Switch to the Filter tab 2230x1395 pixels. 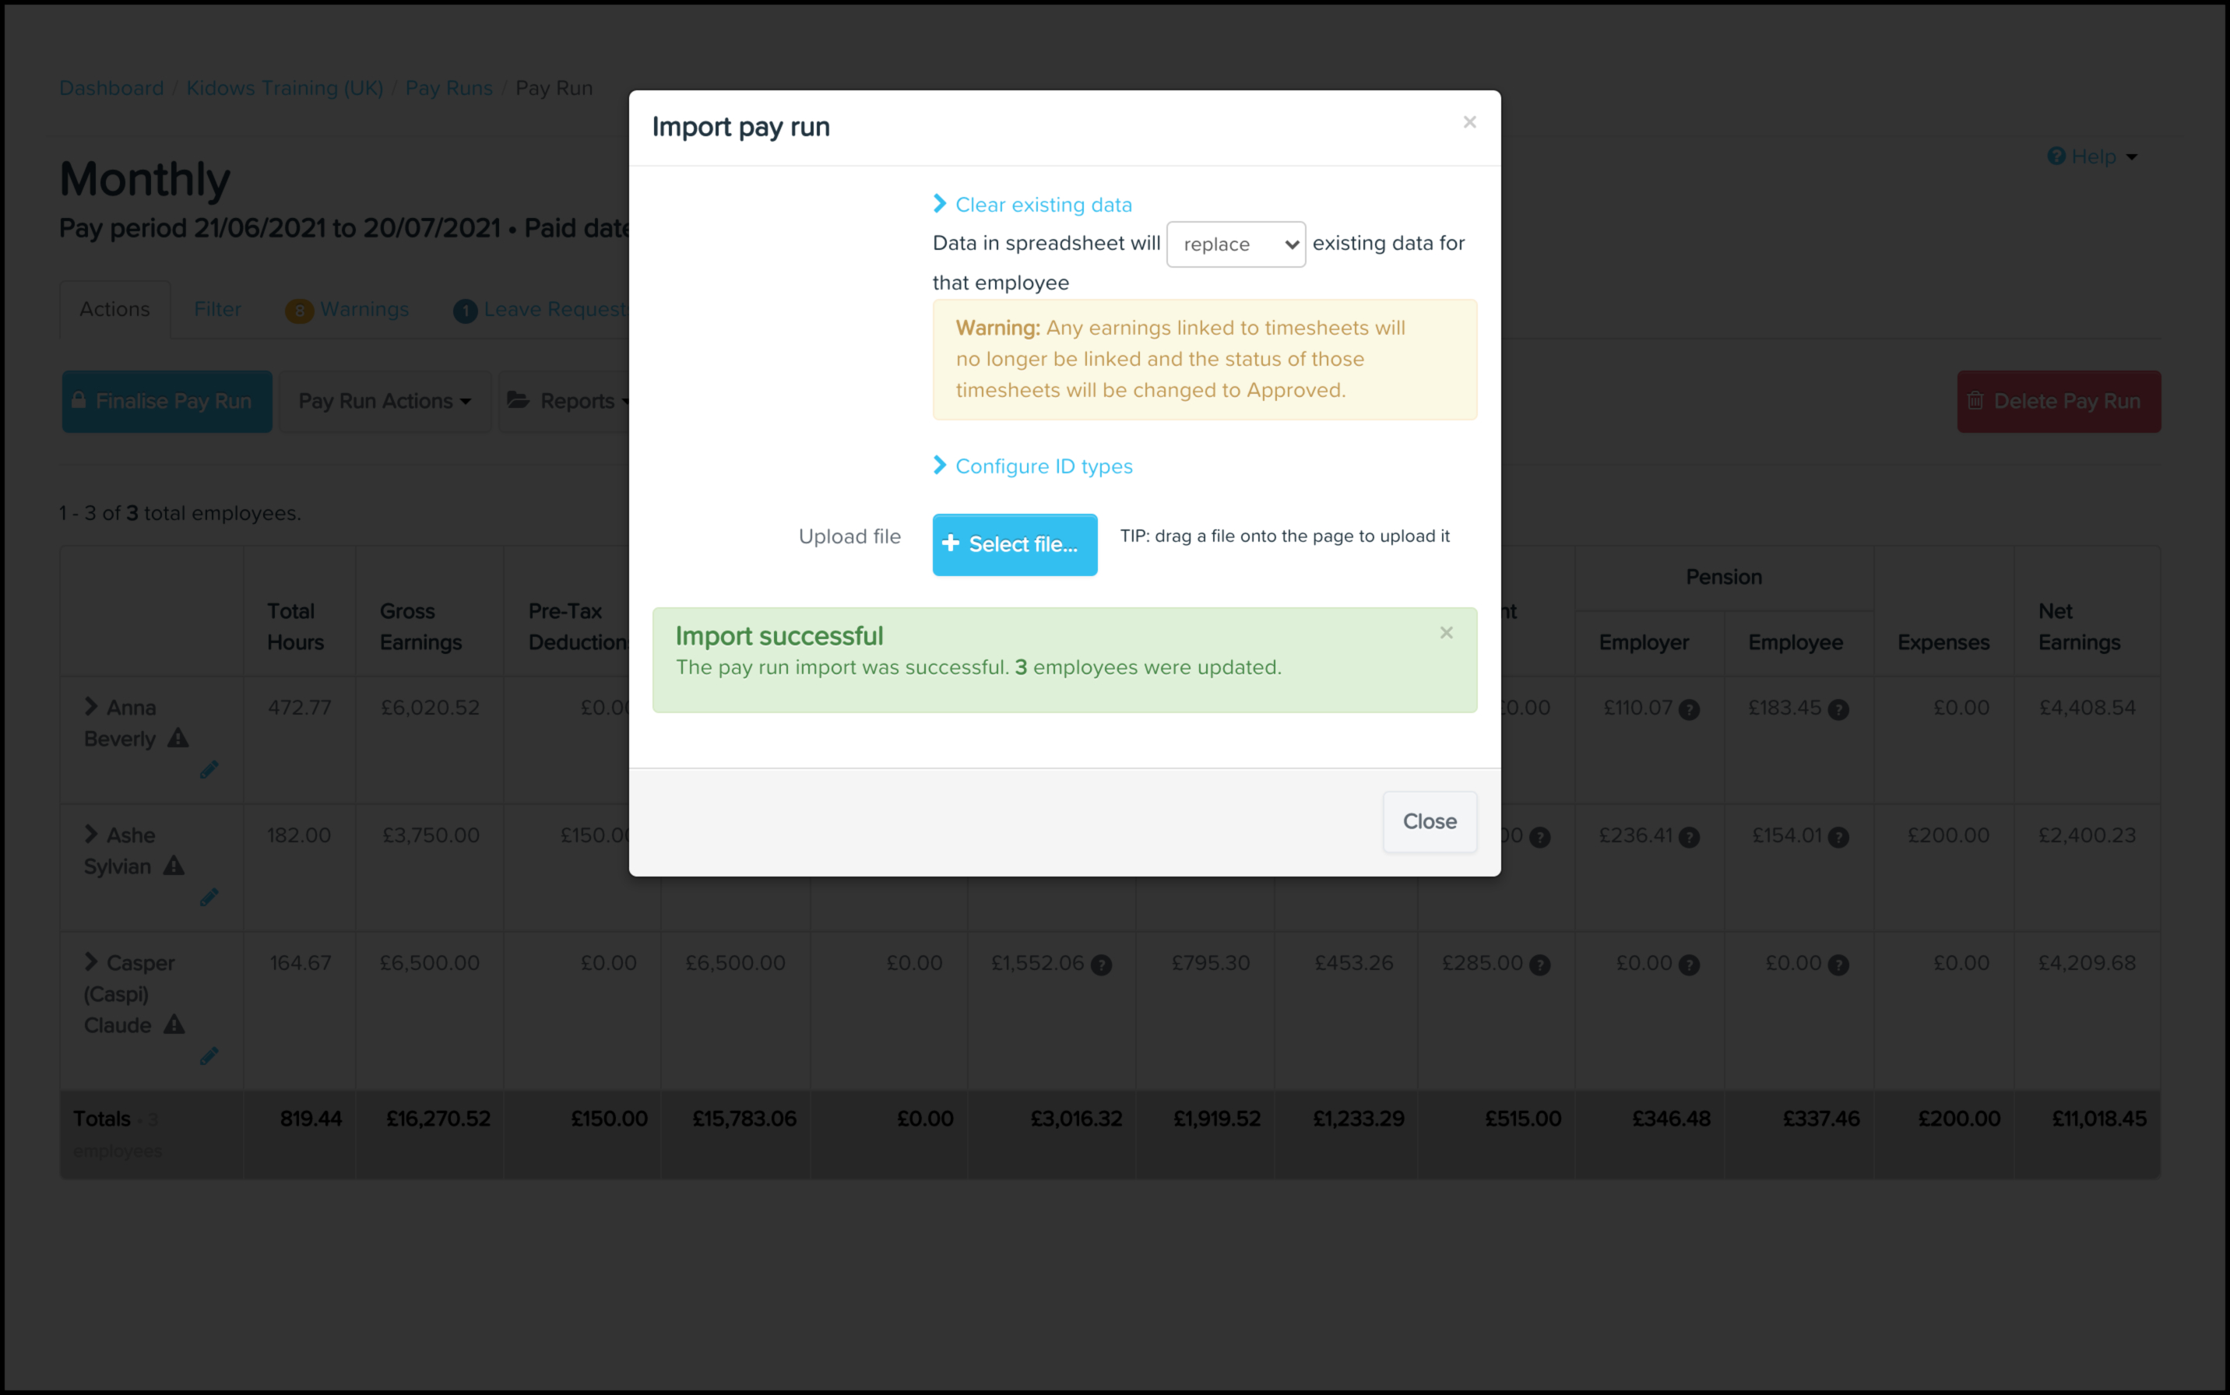(x=216, y=310)
